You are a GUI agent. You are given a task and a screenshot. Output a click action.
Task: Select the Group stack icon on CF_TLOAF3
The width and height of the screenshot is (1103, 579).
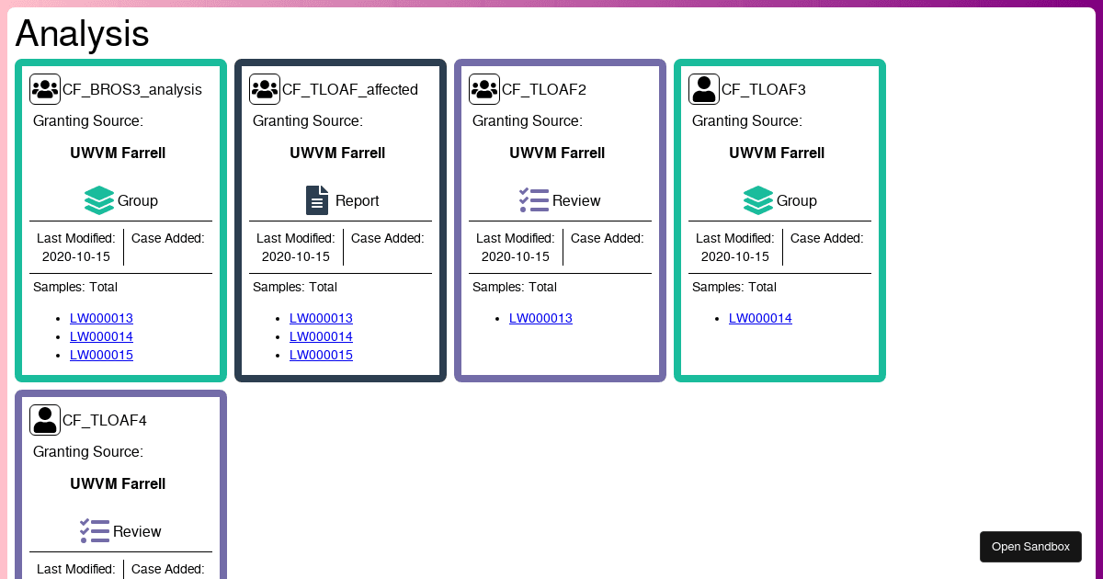point(756,199)
